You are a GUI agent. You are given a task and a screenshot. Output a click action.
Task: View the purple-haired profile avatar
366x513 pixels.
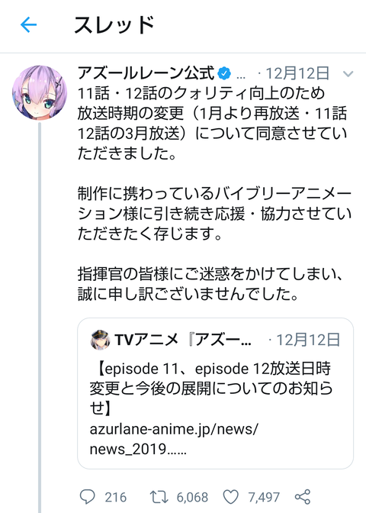(x=40, y=92)
